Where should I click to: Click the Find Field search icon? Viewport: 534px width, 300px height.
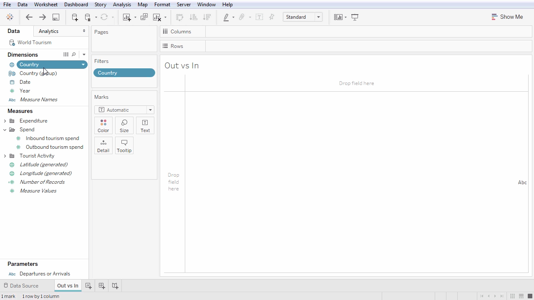74,55
